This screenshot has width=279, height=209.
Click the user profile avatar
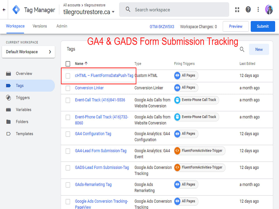[x=269, y=9]
